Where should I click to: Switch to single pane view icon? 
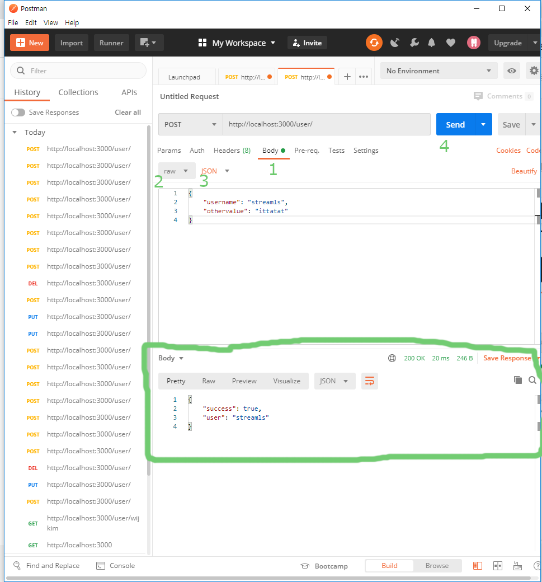coord(478,566)
